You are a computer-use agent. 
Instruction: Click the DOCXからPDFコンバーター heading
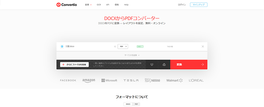click(x=132, y=18)
